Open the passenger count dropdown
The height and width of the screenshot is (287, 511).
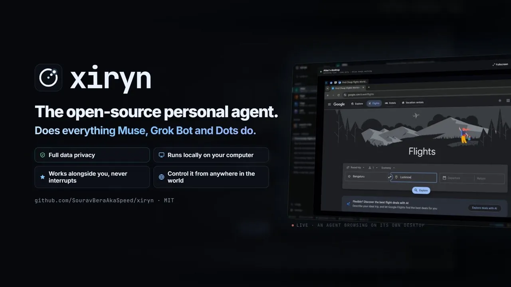click(x=372, y=167)
